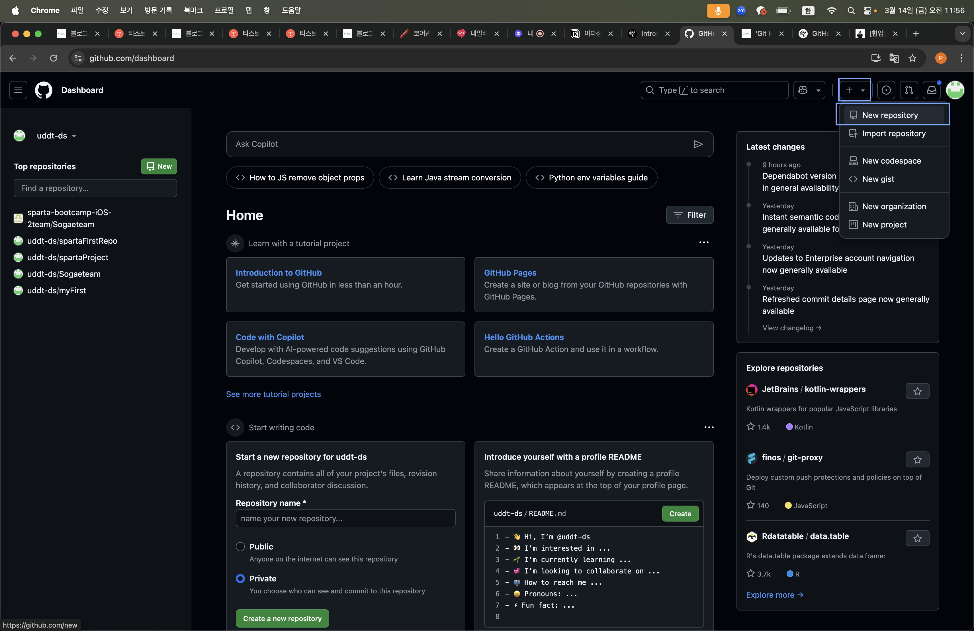The image size is (974, 631).
Task: Toggle the Create new plus dropdown
Action: 854,90
